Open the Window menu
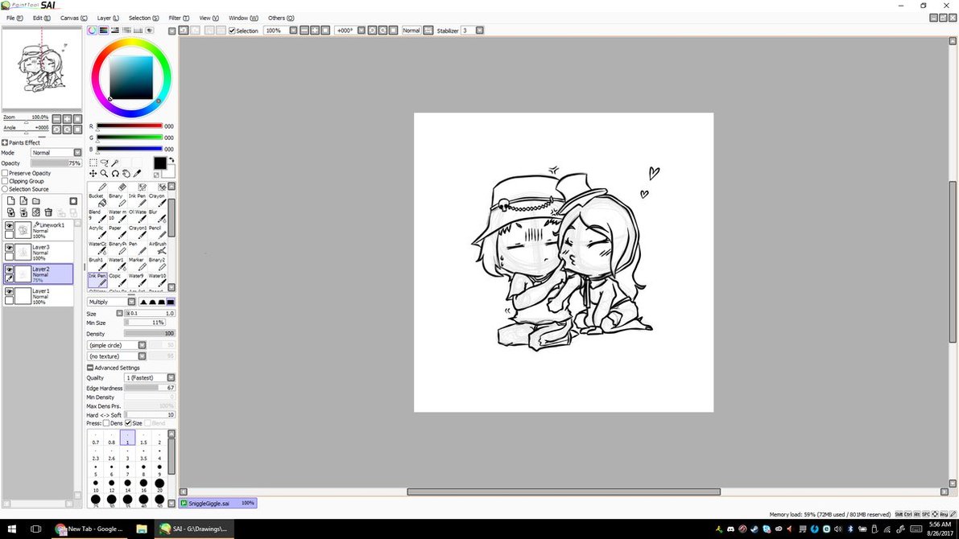Viewport: 959px width, 539px height. point(243,18)
